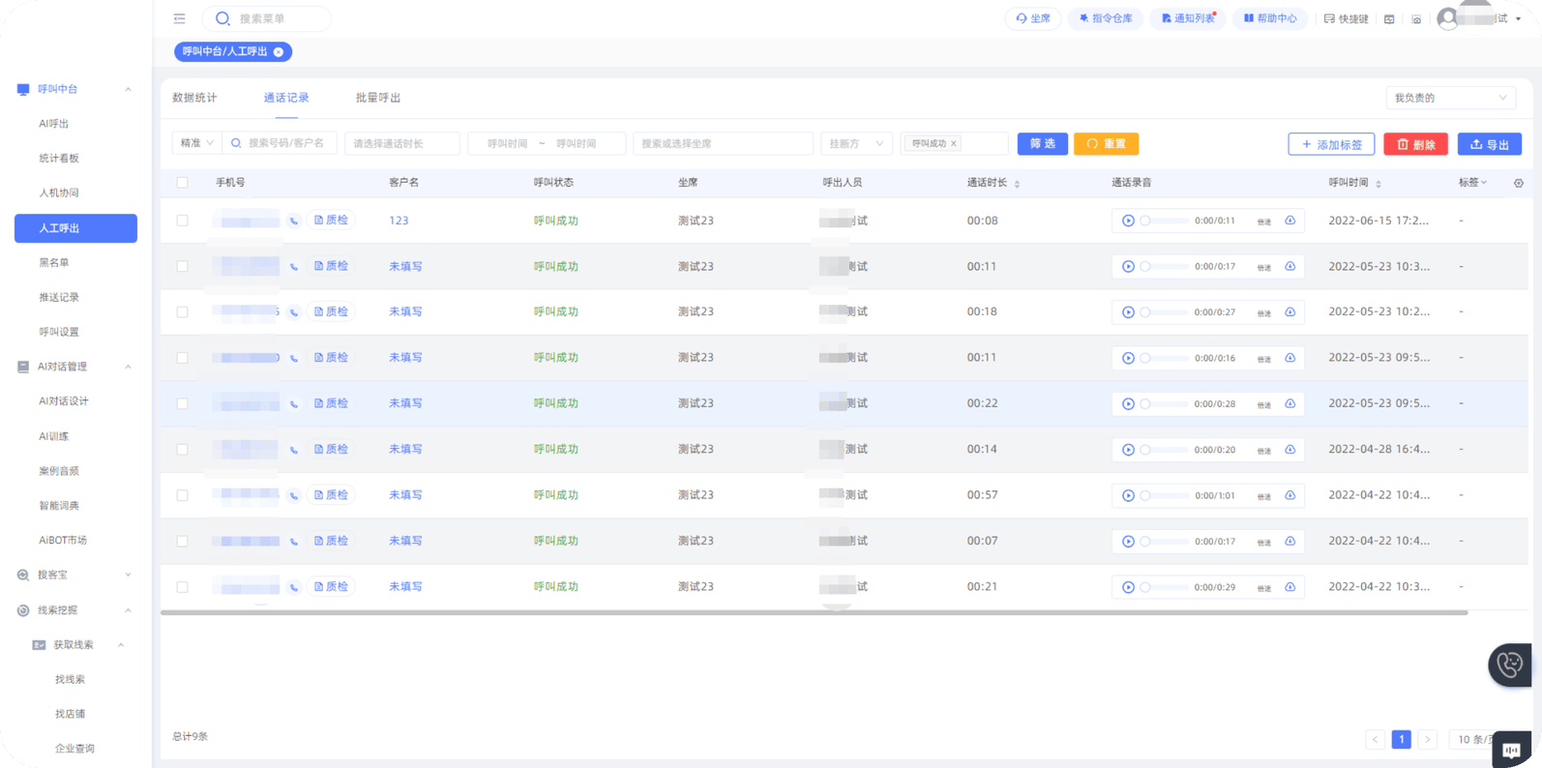Collapse sidebar using the hamburger menu icon
The width and height of the screenshot is (1542, 768).
179,18
